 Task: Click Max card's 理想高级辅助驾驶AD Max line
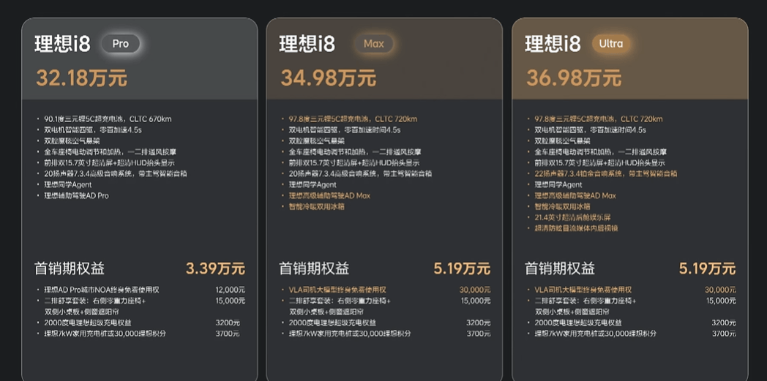coord(329,195)
